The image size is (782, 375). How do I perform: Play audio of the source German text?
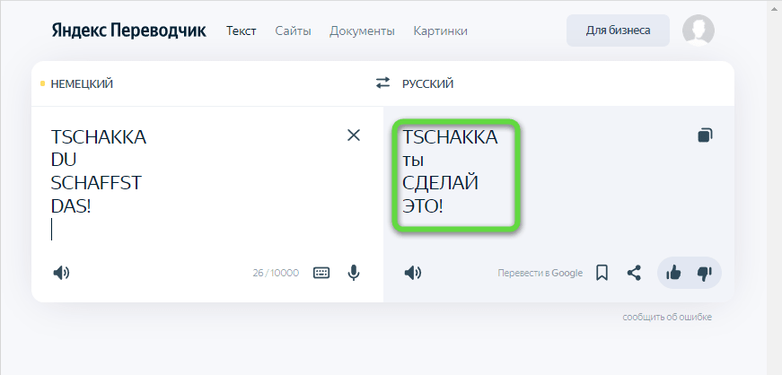pos(61,273)
